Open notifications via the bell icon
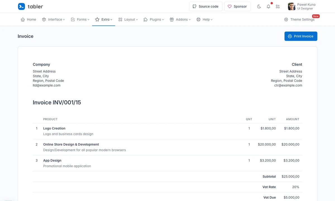The width and height of the screenshot is (335, 201). click(268, 6)
